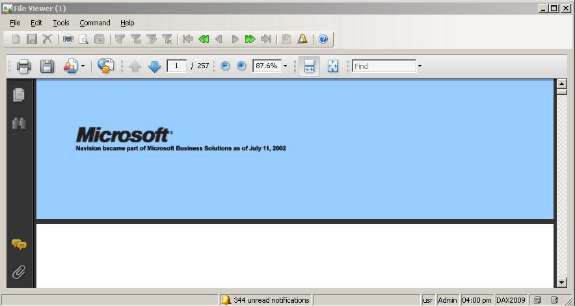The image size is (575, 306).
Task: Click the advanced filter funnel icon
Action: (151, 39)
